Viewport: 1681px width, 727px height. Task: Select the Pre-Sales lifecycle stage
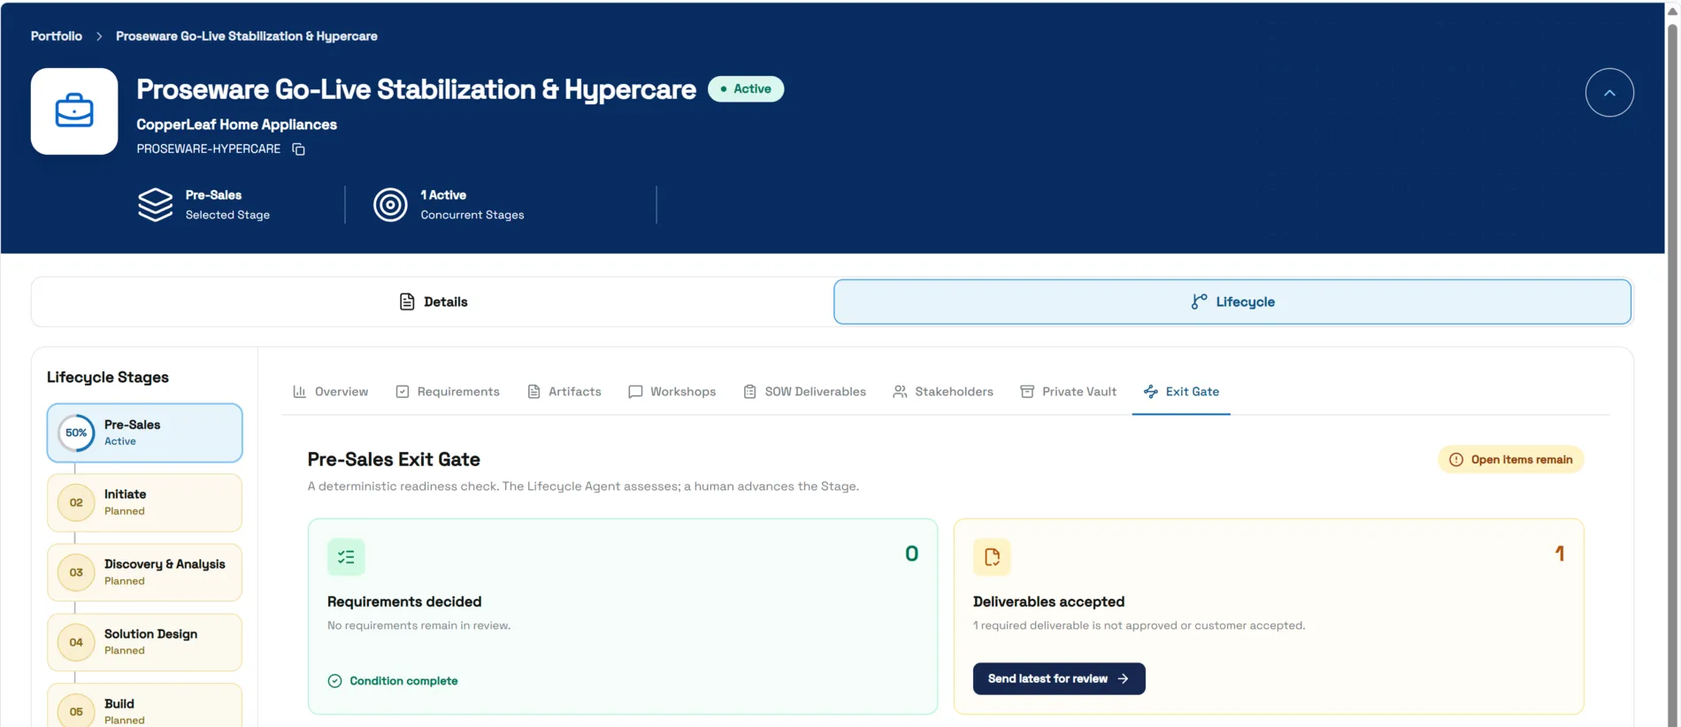(x=145, y=433)
